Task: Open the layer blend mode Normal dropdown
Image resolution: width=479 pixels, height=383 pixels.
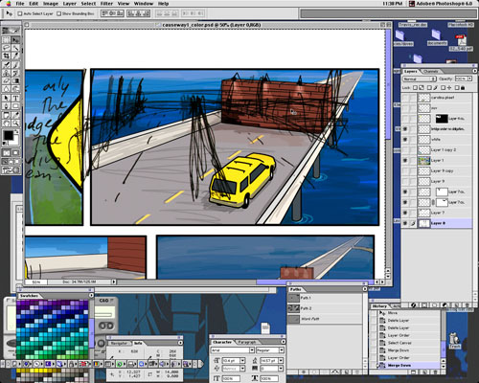Action: (x=419, y=79)
